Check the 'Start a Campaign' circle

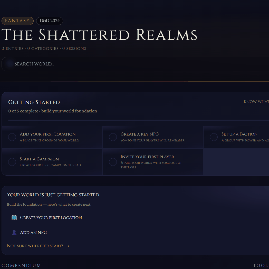click(12, 162)
